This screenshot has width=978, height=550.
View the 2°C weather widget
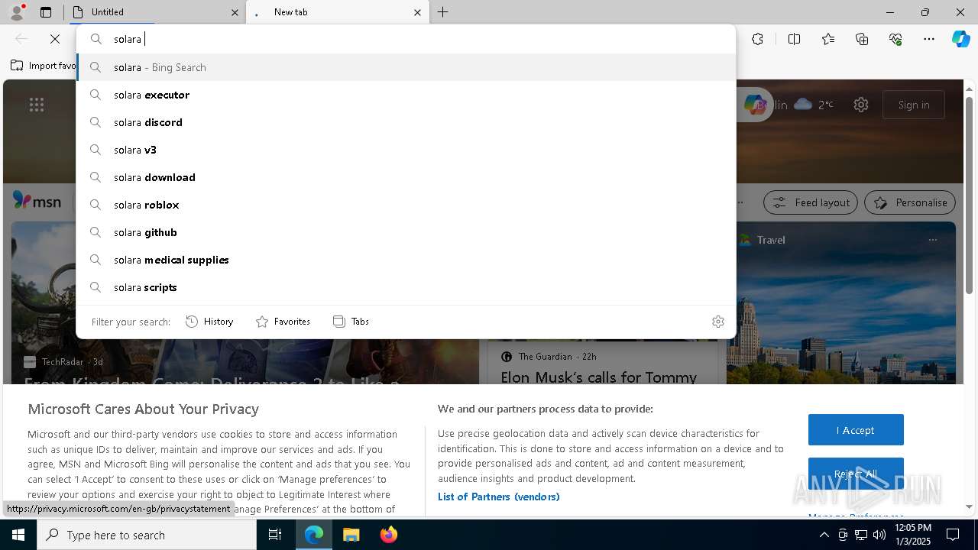(814, 105)
